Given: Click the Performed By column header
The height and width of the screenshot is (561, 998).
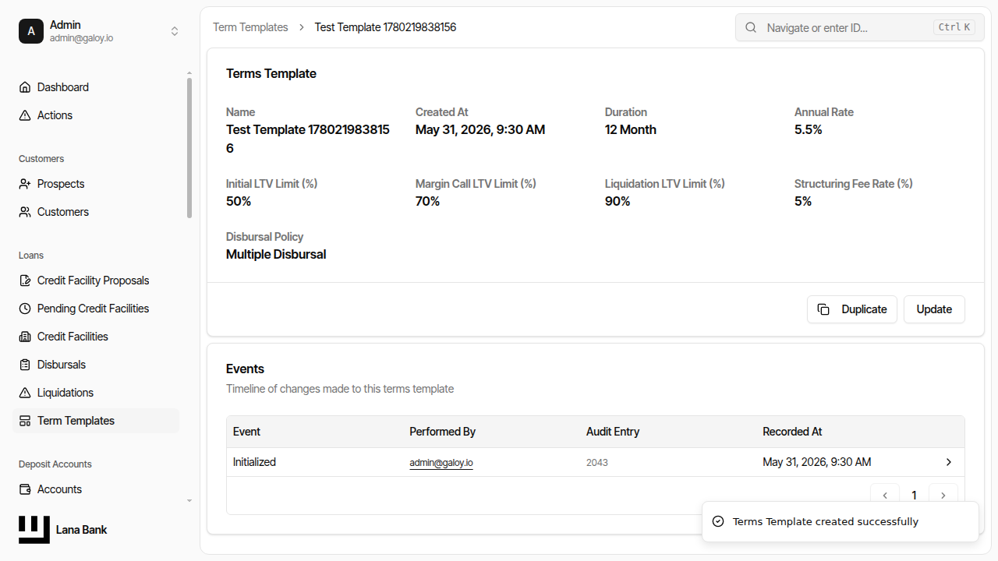Looking at the screenshot, I should [x=442, y=432].
